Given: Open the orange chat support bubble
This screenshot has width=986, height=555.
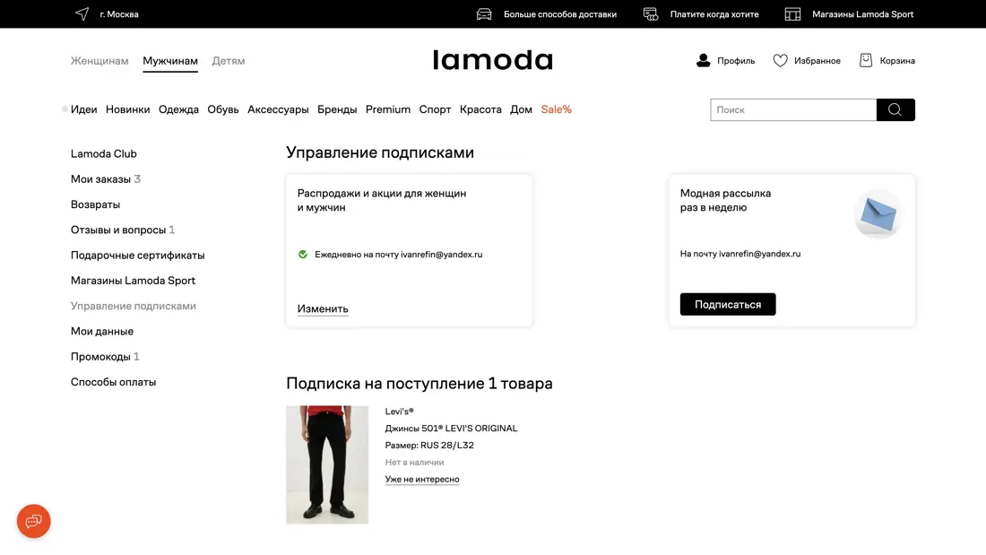Looking at the screenshot, I should point(34,521).
